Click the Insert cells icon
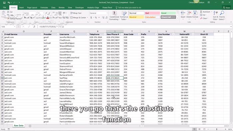This screenshot has height=131, width=233. tap(183, 13)
